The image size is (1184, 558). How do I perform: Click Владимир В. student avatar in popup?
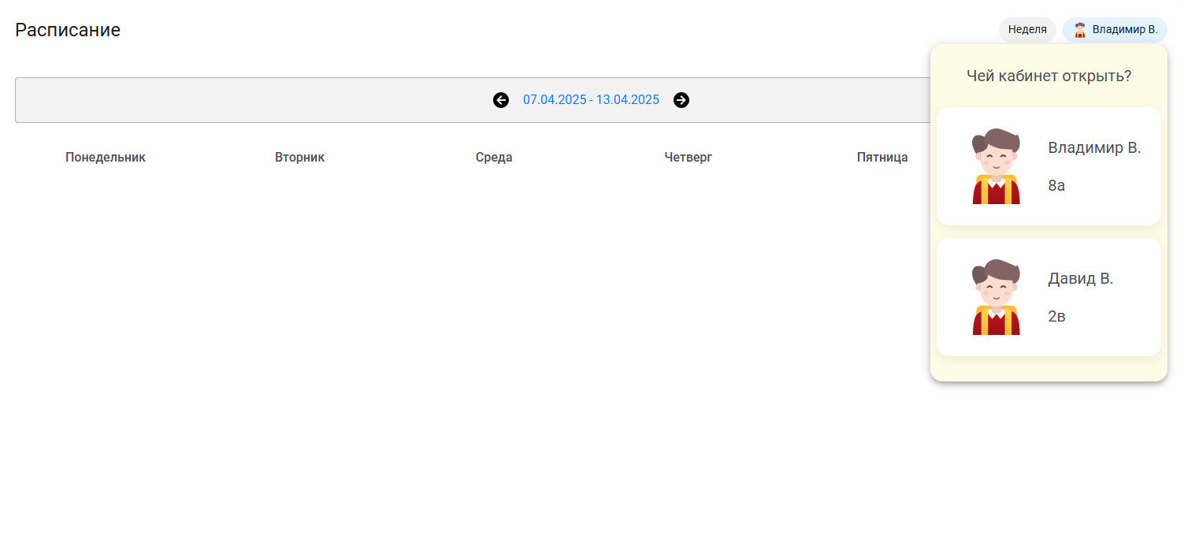point(996,166)
